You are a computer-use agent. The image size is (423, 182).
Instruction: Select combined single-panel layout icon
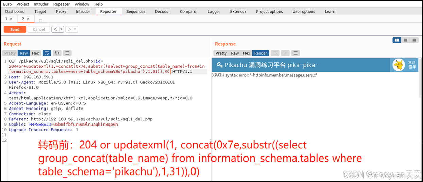(x=414, y=40)
